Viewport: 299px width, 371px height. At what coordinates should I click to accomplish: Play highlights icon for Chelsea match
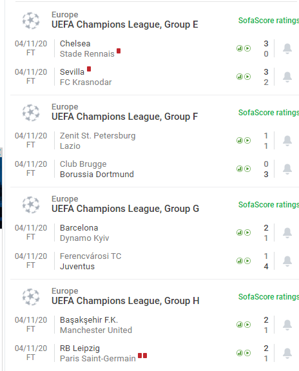(x=247, y=48)
